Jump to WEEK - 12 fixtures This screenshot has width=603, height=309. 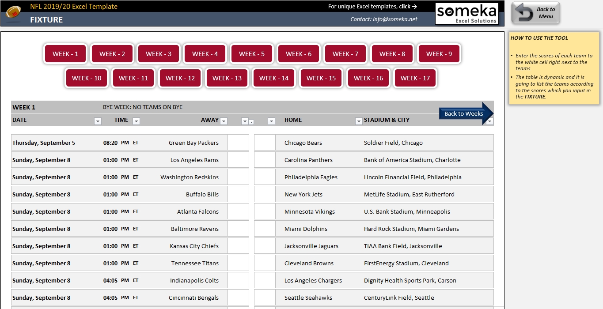(180, 78)
